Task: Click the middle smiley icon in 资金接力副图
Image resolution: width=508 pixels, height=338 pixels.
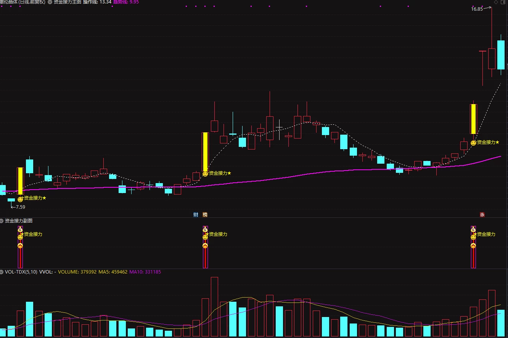Action: [x=205, y=237]
